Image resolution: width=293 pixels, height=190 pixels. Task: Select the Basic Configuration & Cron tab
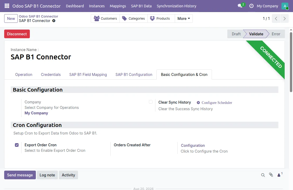click(184, 75)
